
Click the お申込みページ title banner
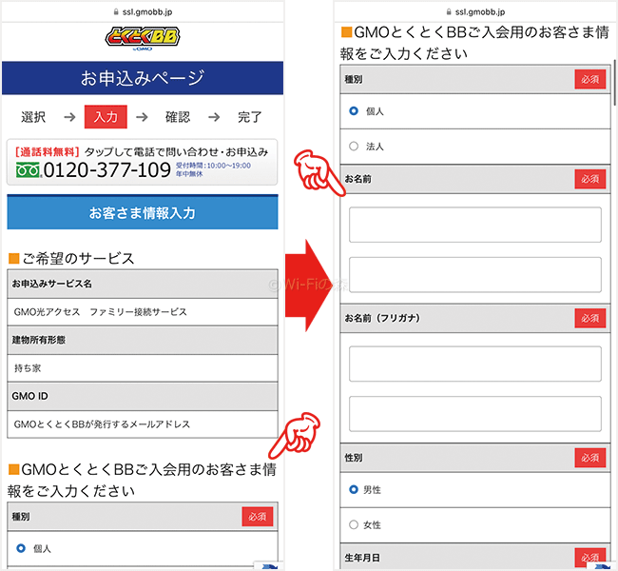143,78
